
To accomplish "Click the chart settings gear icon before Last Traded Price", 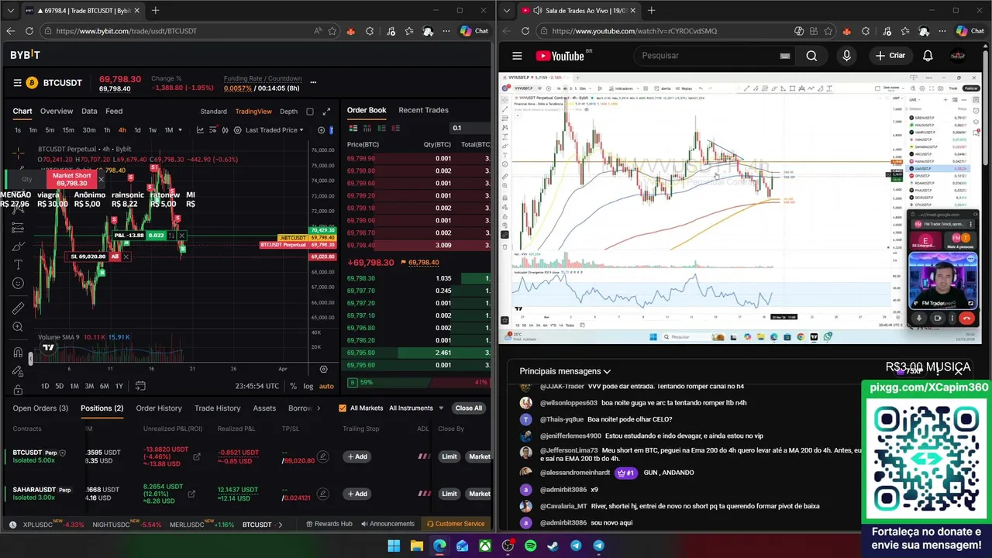I will tap(237, 130).
